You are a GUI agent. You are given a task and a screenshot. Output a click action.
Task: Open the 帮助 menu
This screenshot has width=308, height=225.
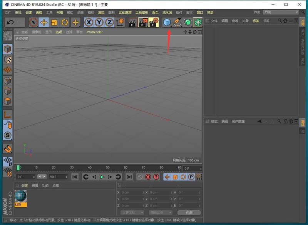pyautogui.click(x=210, y=13)
